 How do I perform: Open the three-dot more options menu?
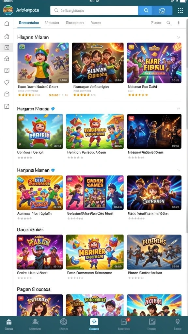179,23
